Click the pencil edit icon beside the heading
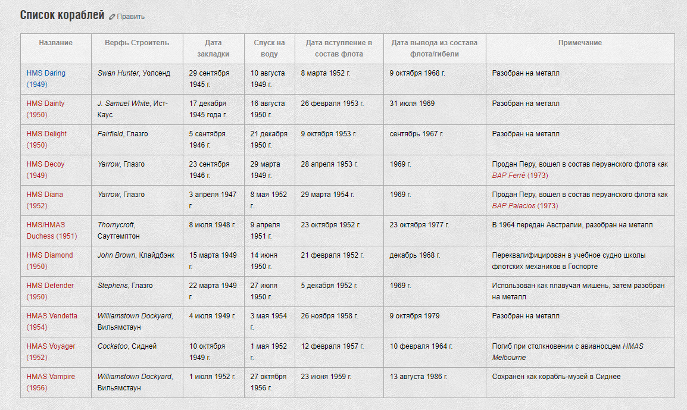Viewport: 687px width, 410px height. [112, 17]
